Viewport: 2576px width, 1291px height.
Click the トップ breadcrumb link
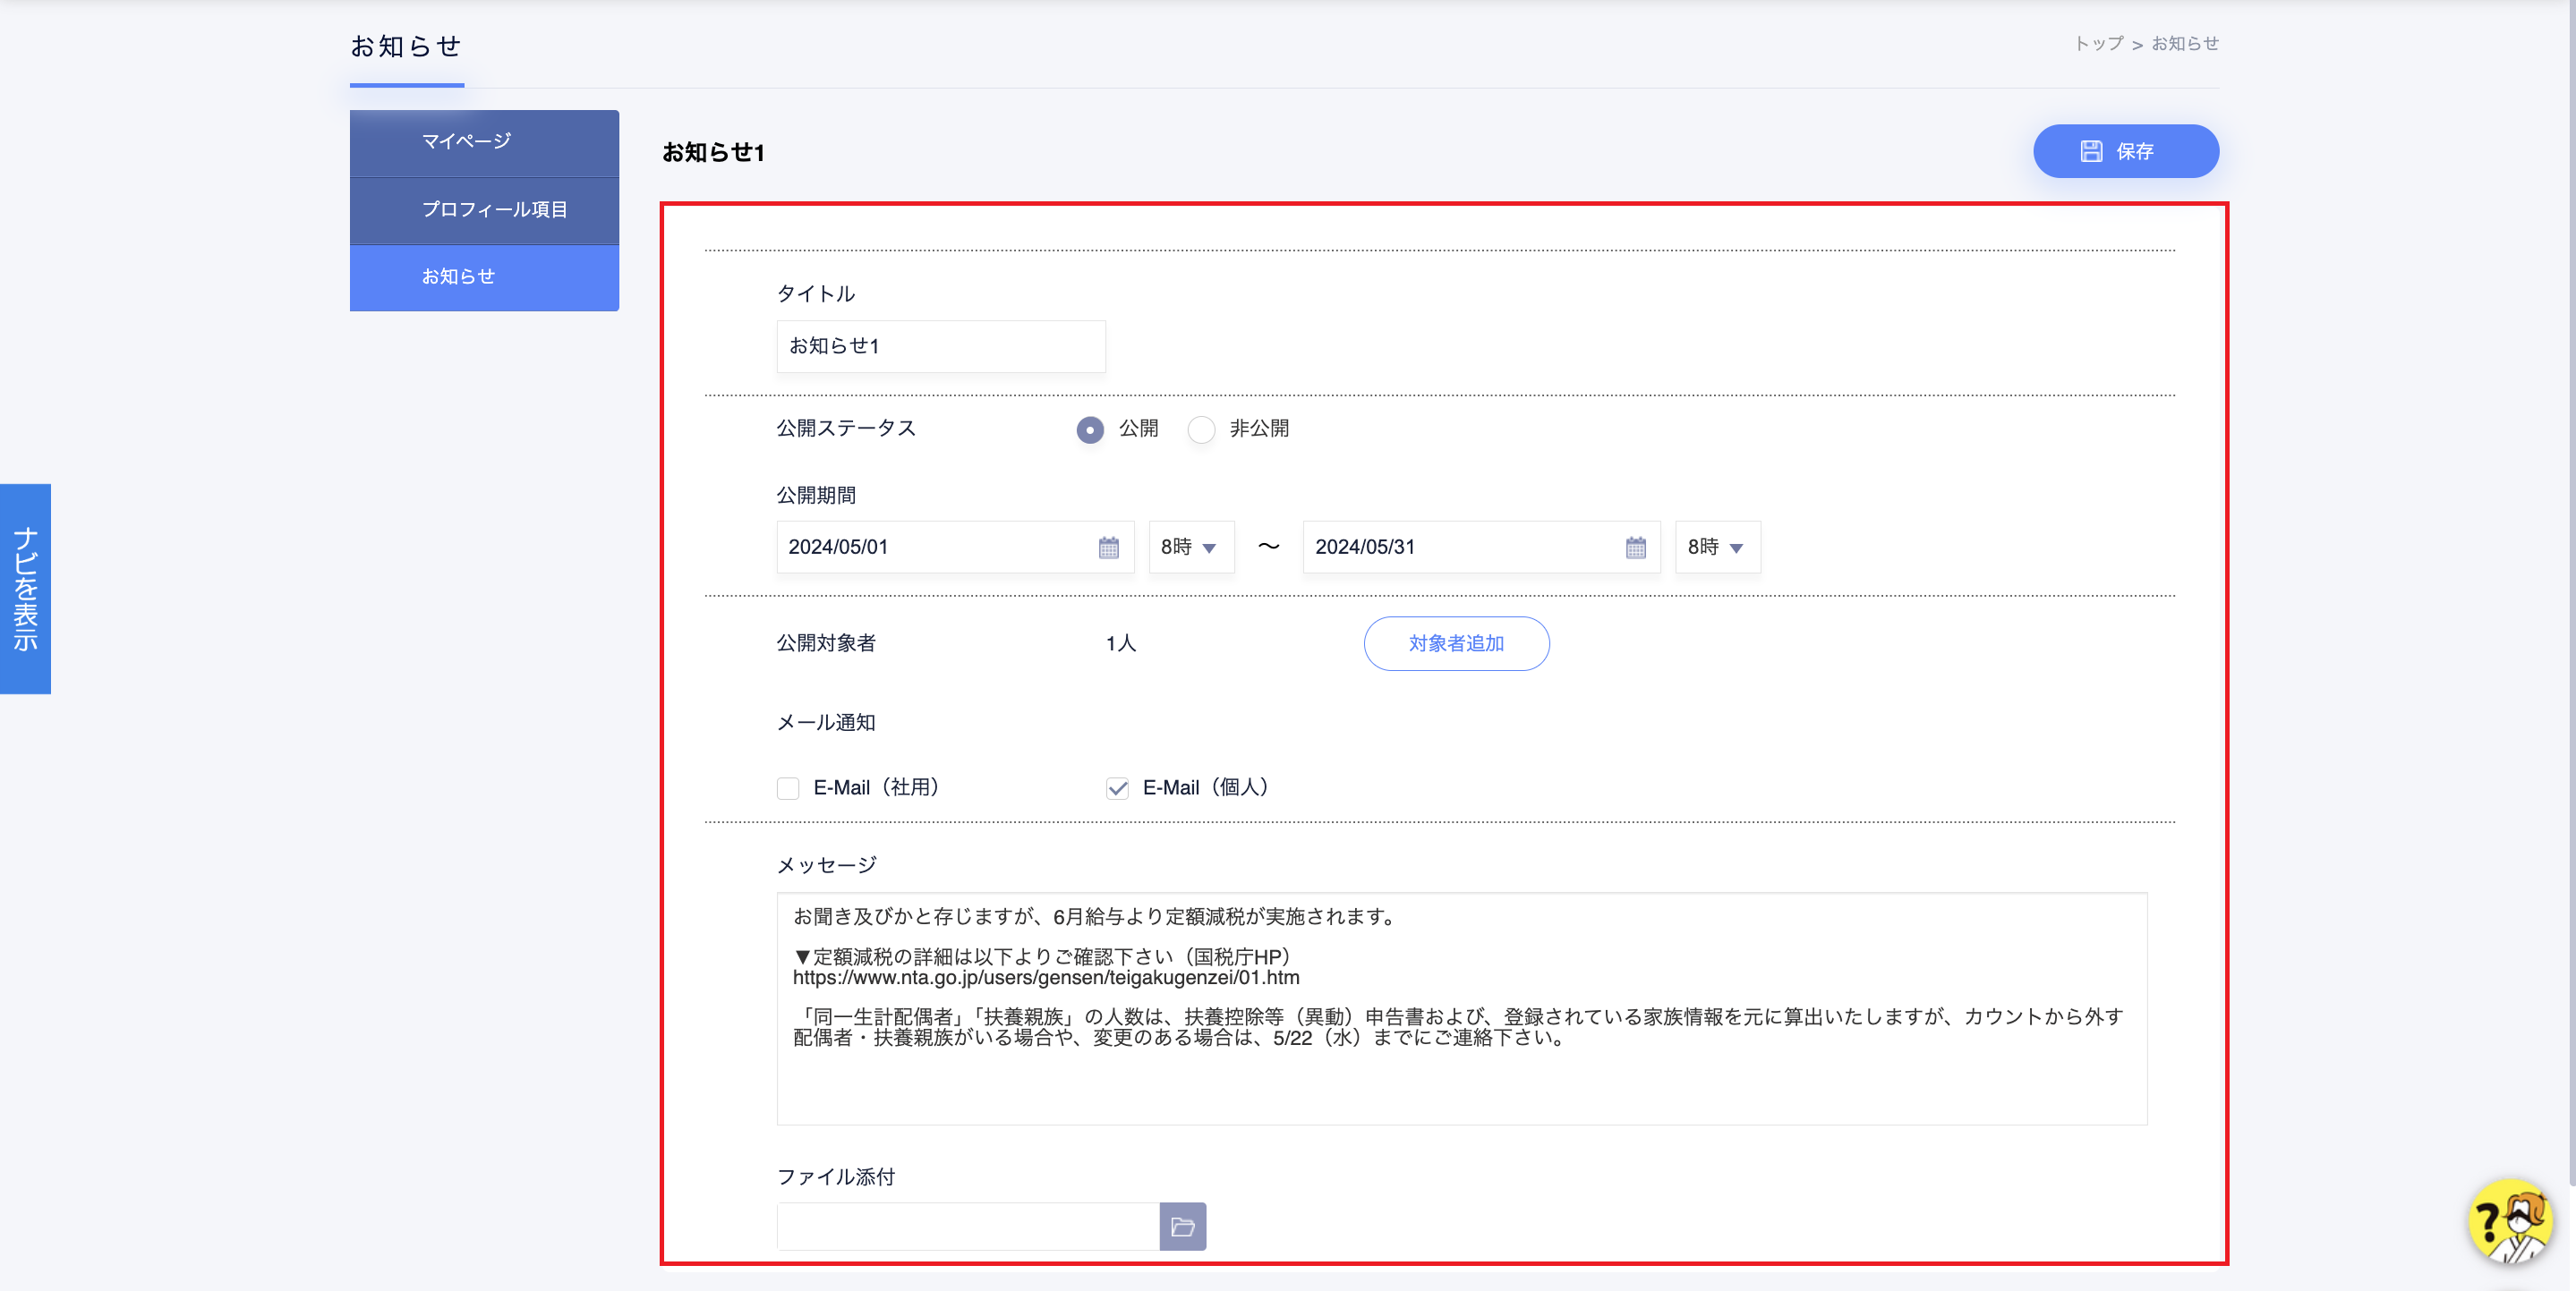coord(2098,44)
